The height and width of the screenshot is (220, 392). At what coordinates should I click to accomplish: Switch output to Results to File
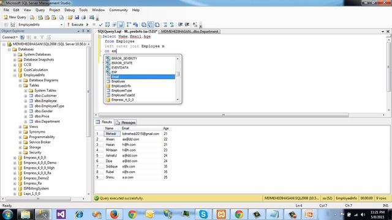tap(157, 24)
